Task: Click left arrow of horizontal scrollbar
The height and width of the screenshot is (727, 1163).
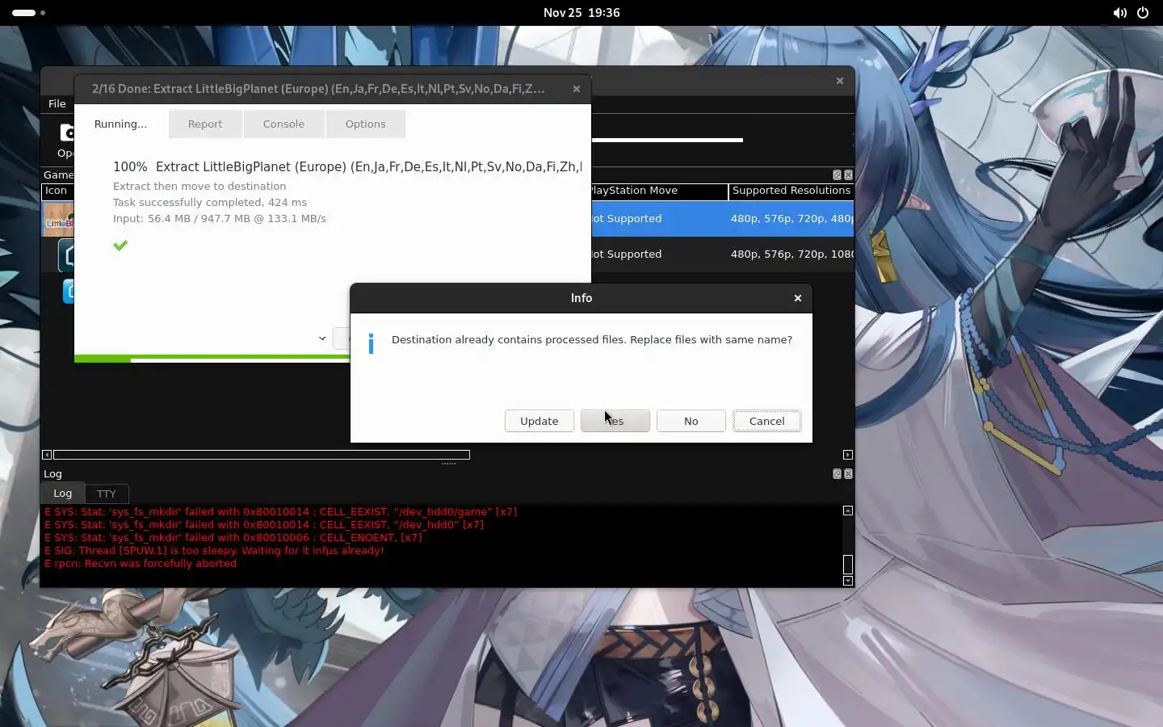Action: [x=47, y=455]
